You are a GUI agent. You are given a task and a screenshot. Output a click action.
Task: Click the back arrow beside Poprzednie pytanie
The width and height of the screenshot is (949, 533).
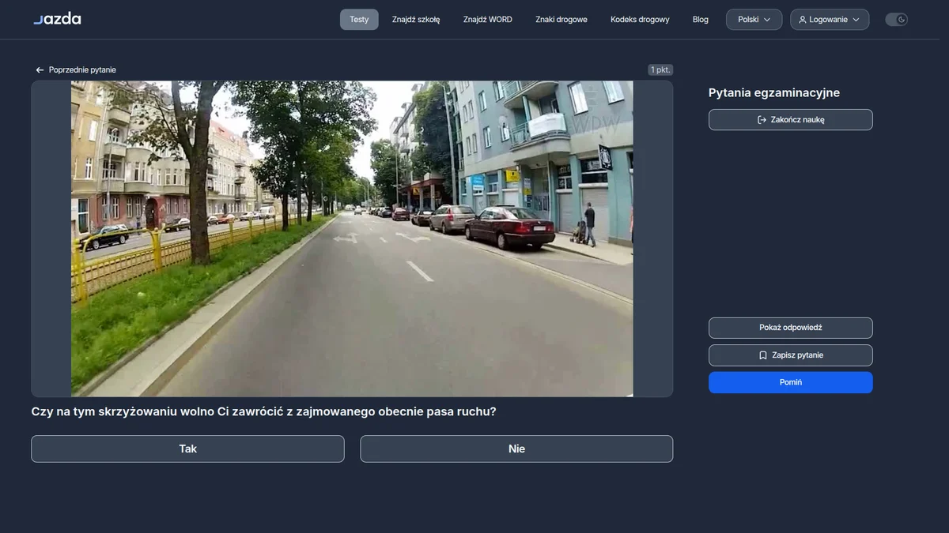click(40, 70)
